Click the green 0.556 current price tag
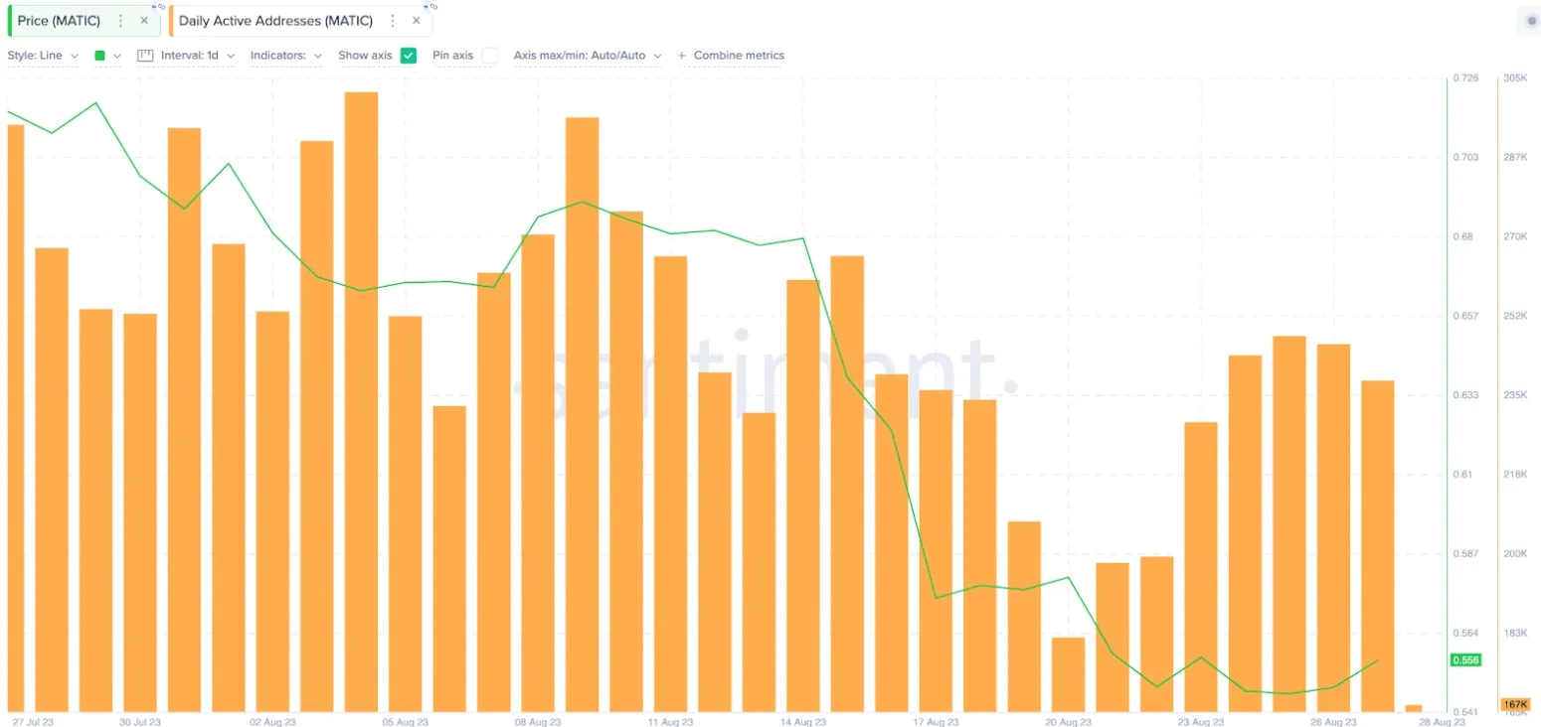The image size is (1541, 727). (1465, 659)
